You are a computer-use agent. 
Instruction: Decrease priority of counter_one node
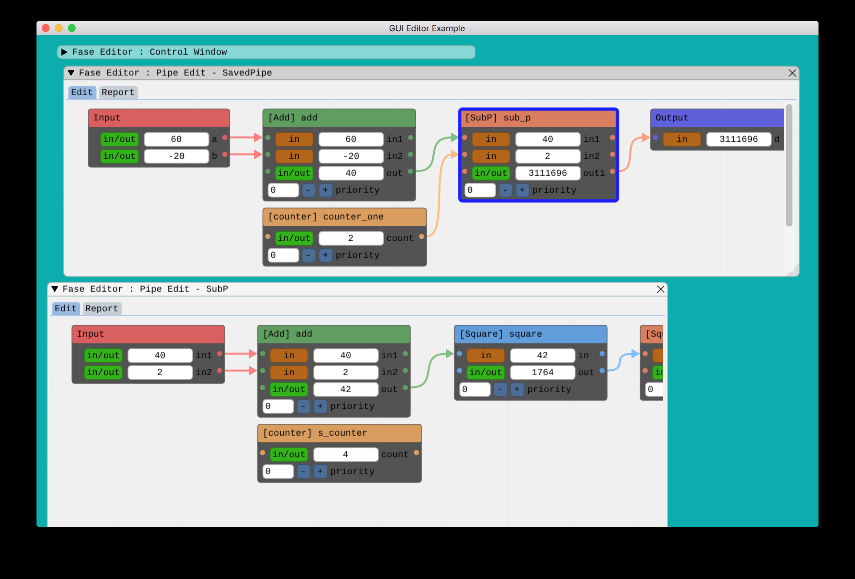pos(308,255)
